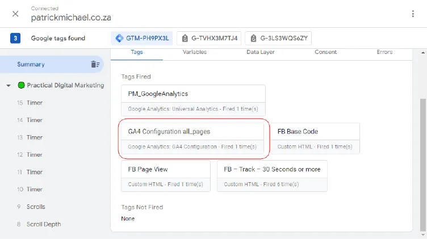Click the clear events icon beside Summary
The width and height of the screenshot is (427, 239).
tap(95, 65)
